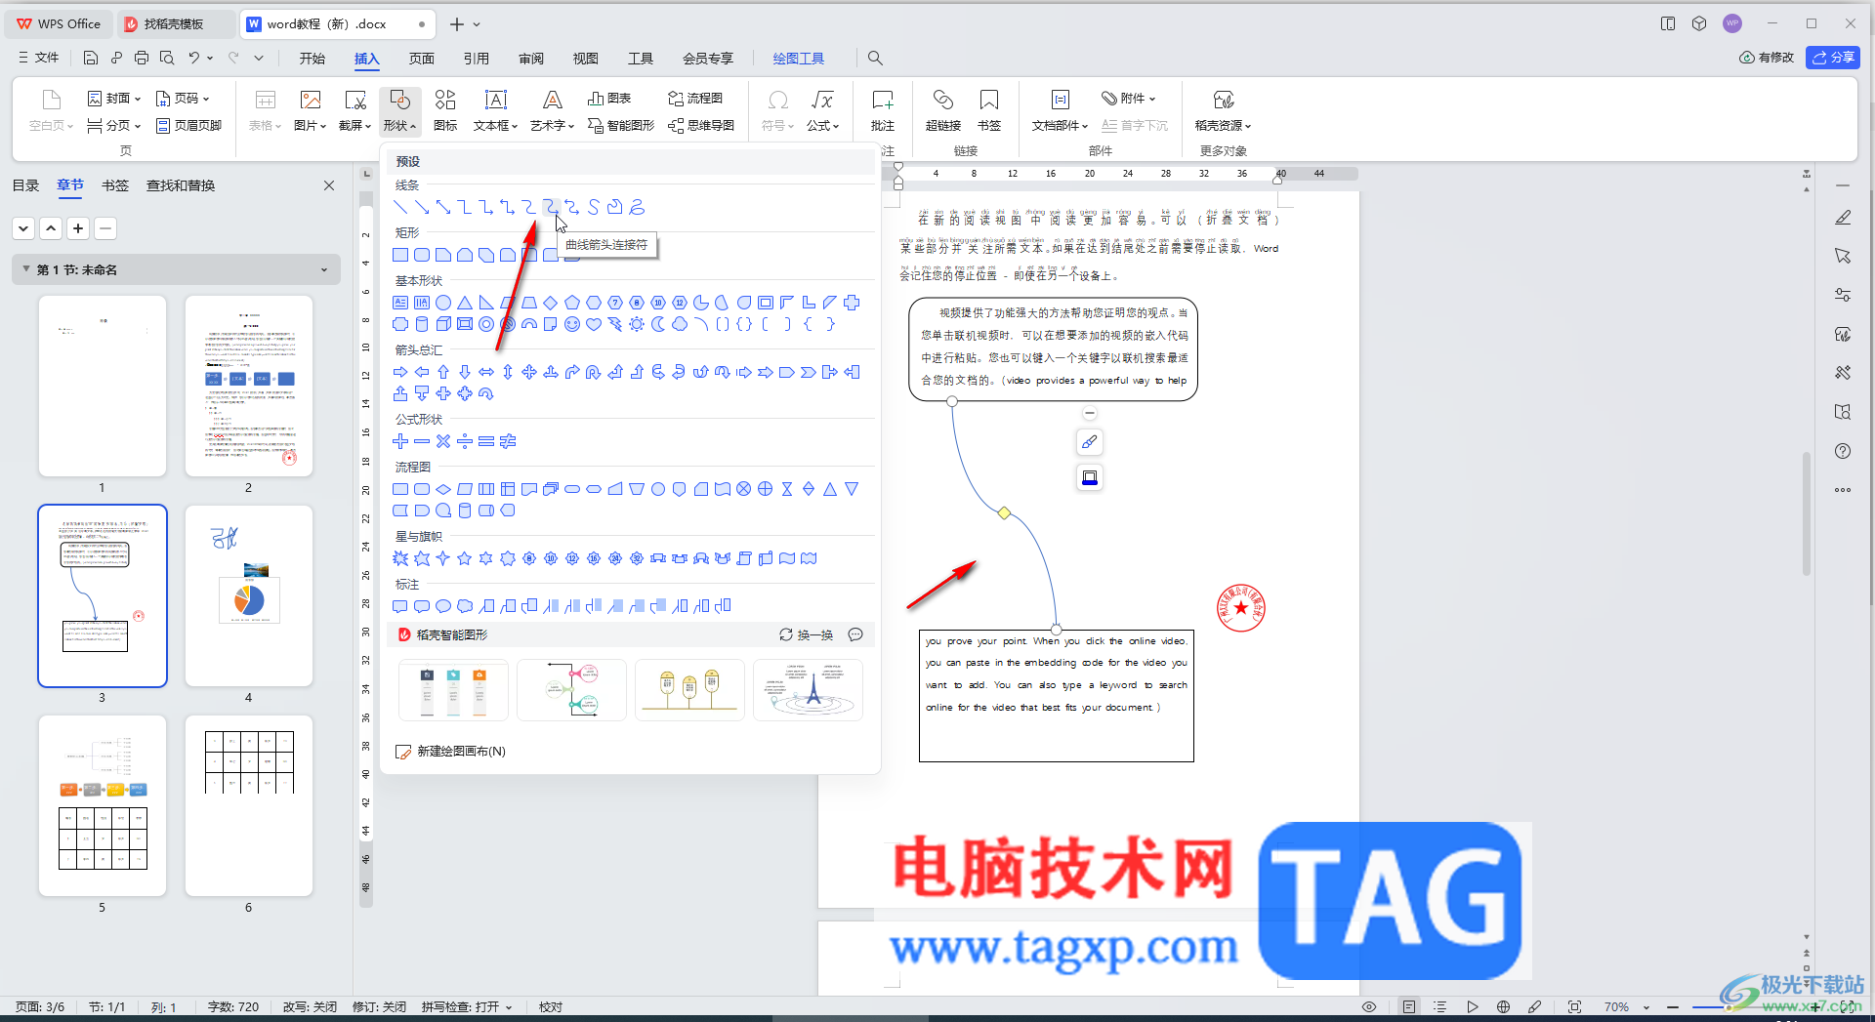Open the 书签 navigation tab

pos(115,185)
